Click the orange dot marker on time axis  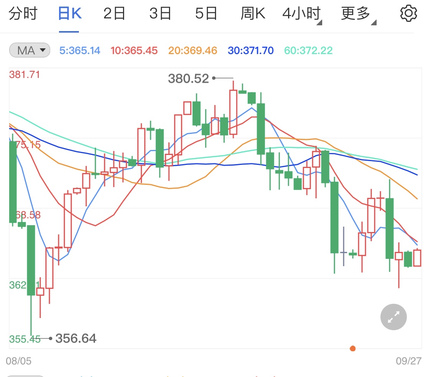pyautogui.click(x=353, y=349)
